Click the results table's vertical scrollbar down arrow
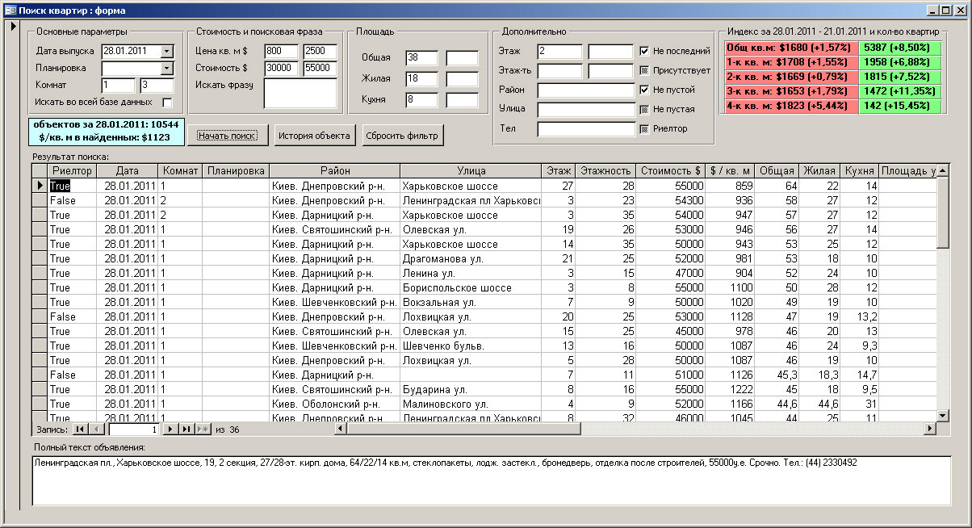The height and width of the screenshot is (528, 972). click(x=942, y=415)
